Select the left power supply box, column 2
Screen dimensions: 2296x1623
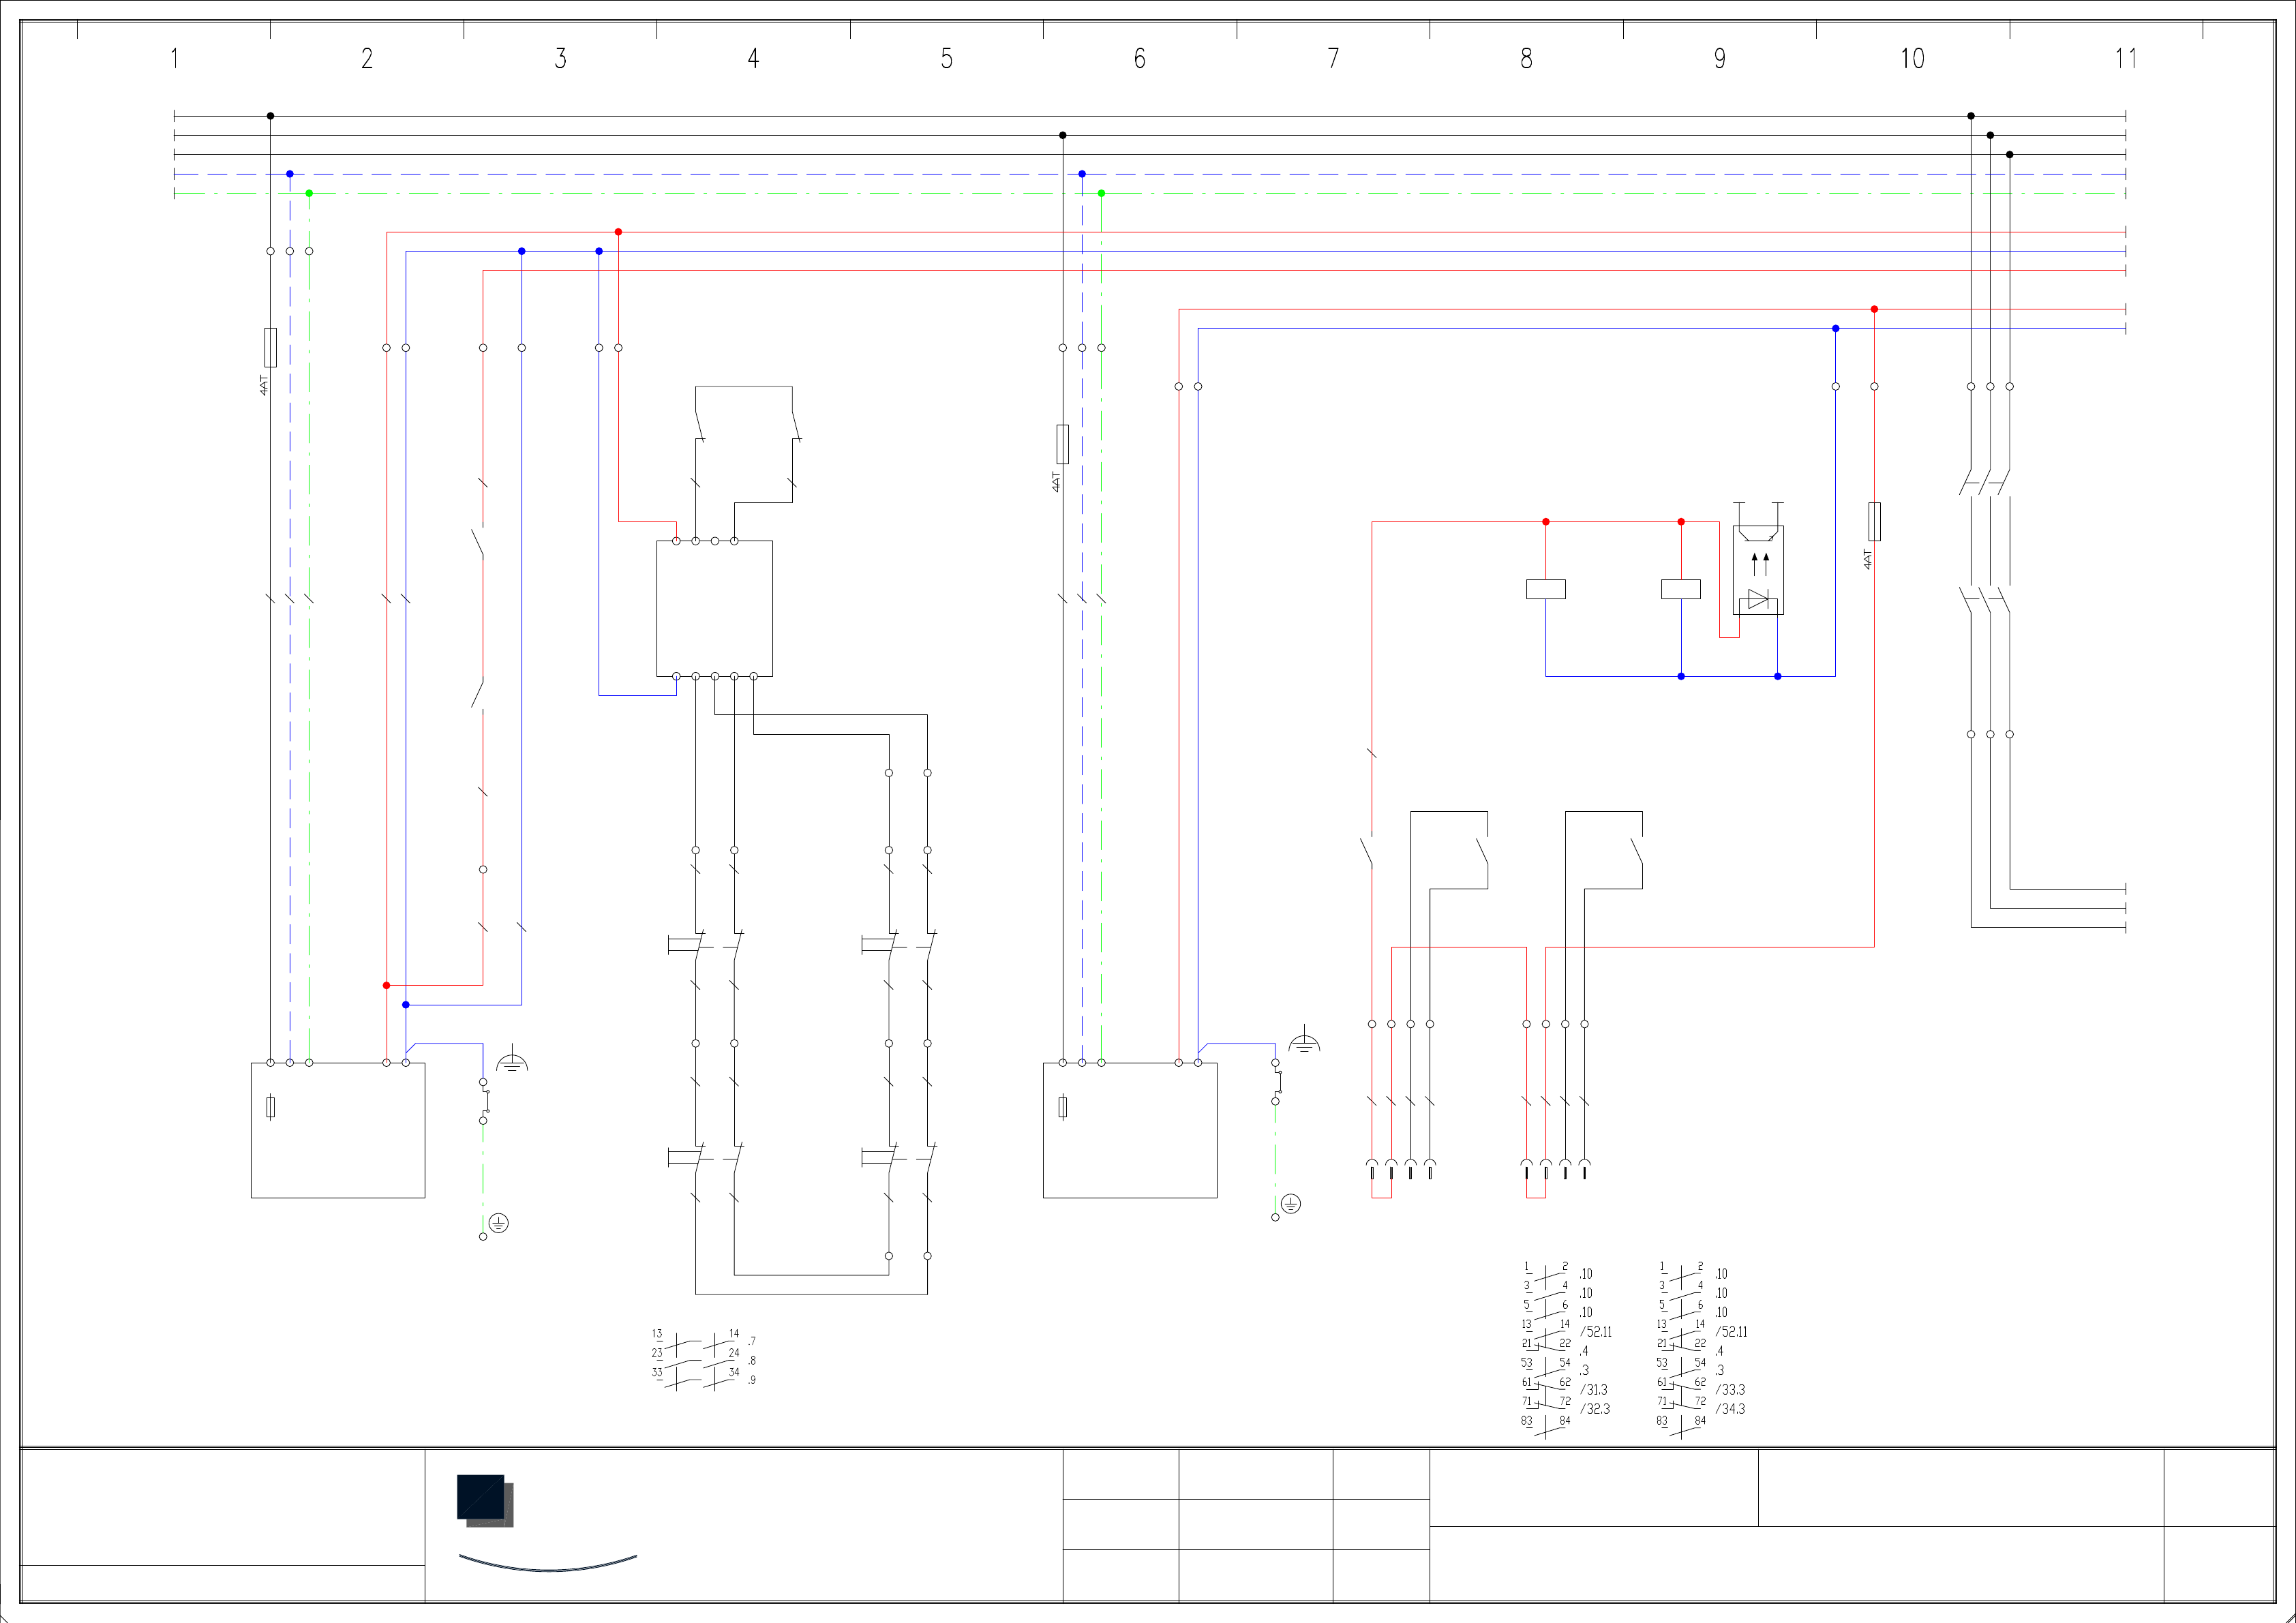coord(337,1130)
